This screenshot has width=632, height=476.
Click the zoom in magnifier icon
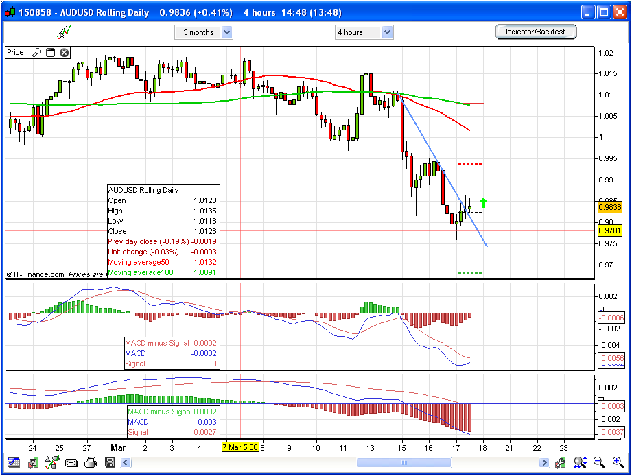click(x=618, y=463)
